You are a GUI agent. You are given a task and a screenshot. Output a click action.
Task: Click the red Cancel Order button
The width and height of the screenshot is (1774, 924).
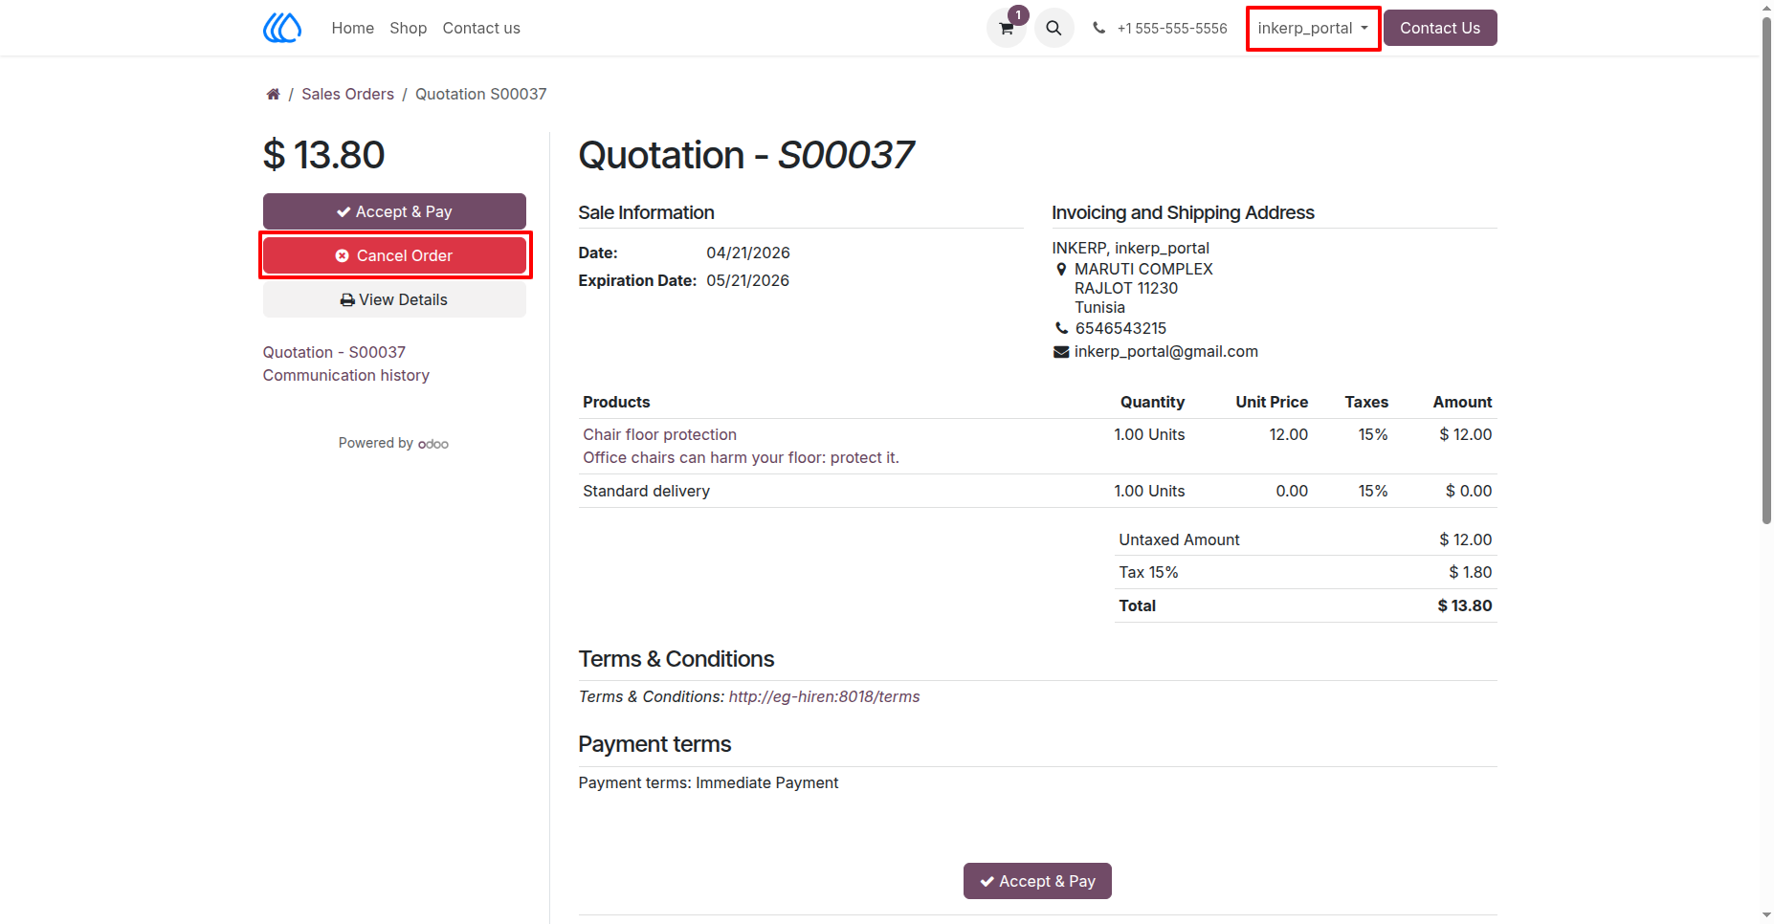tap(394, 255)
